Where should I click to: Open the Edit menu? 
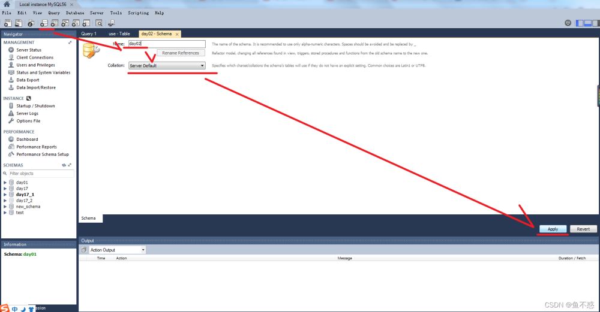[x=22, y=13]
